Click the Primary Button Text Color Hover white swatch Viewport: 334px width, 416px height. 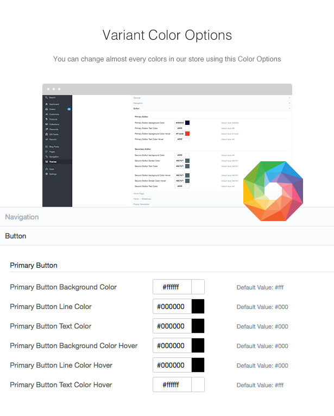pyautogui.click(x=198, y=385)
